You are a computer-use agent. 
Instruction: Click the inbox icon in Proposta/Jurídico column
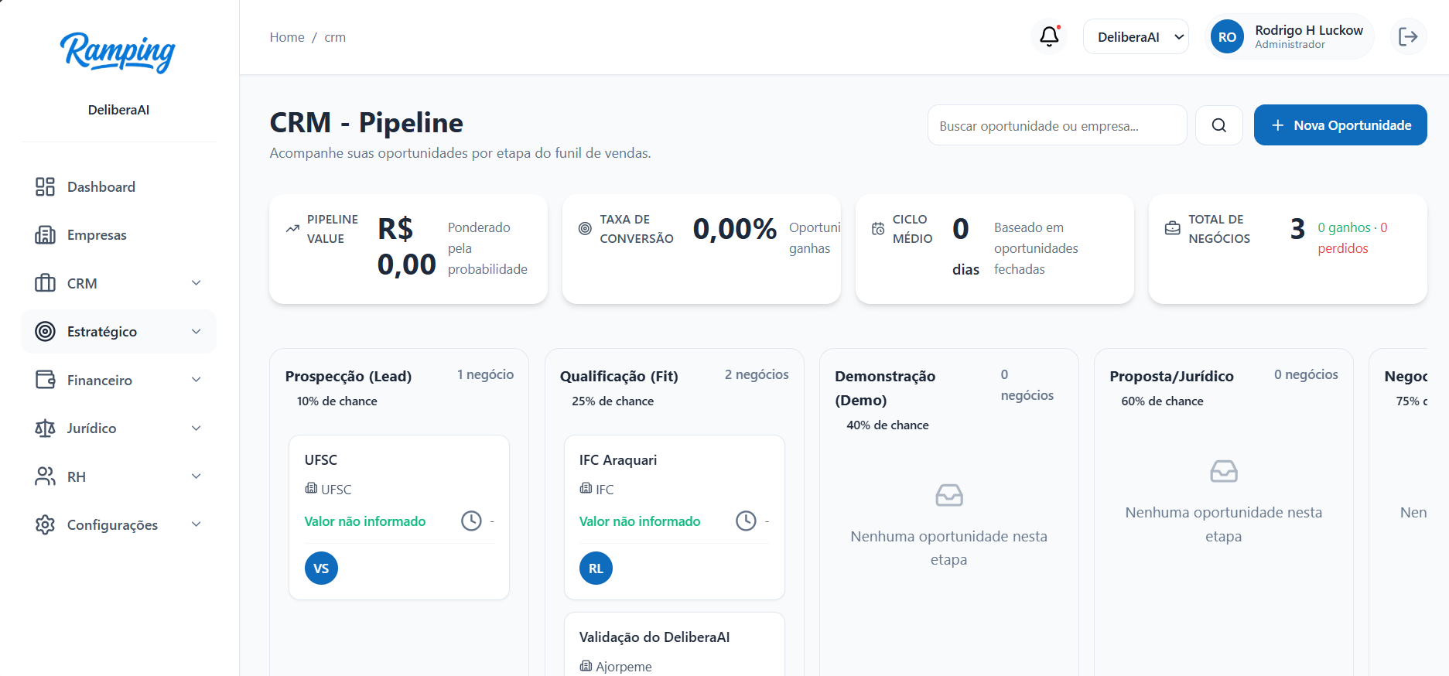(1224, 471)
